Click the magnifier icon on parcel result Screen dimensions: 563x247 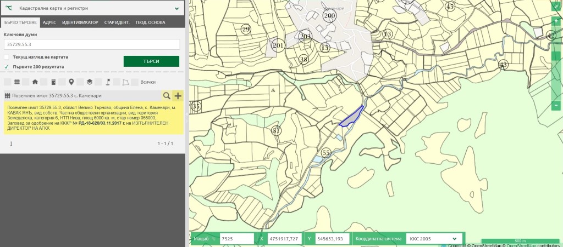[x=166, y=96]
